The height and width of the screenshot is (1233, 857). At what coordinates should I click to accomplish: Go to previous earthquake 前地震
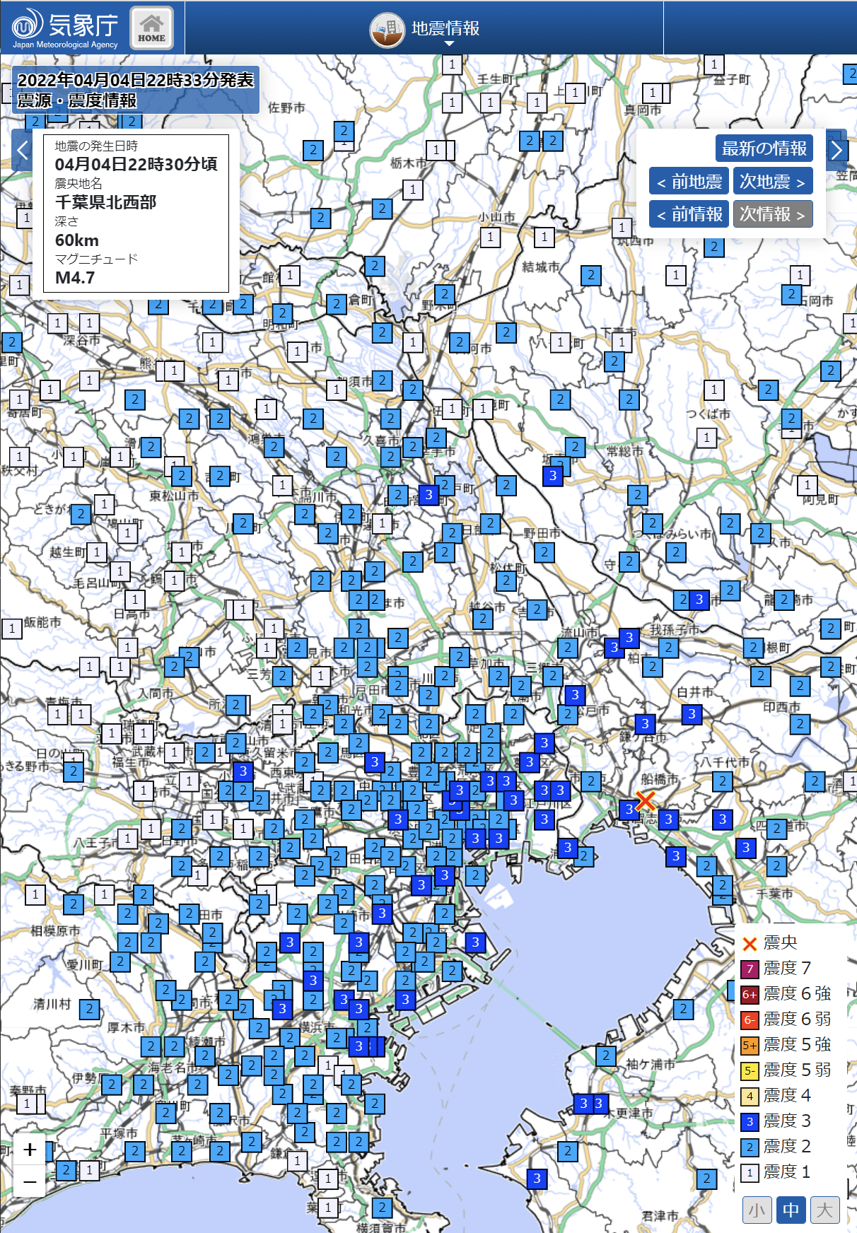click(x=689, y=182)
